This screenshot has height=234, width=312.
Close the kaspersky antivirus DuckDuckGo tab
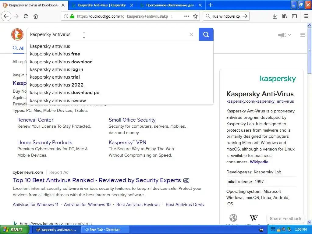click(x=63, y=5)
